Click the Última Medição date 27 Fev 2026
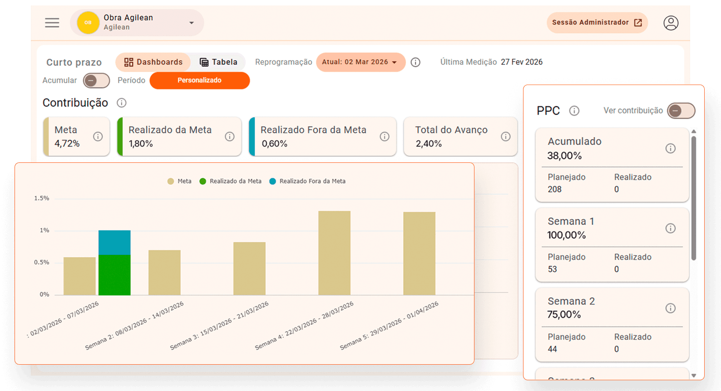This screenshot has width=721, height=391. tap(522, 62)
